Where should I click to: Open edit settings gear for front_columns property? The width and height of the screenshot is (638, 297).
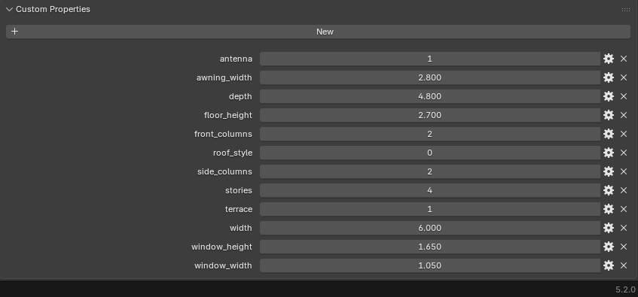click(x=609, y=134)
